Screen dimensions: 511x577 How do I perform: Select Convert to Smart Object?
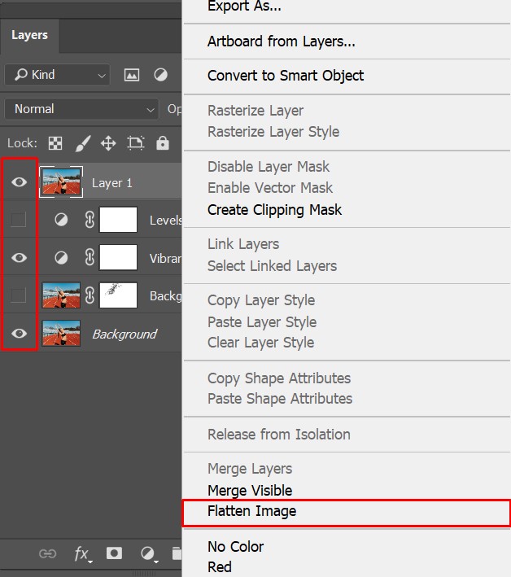click(x=286, y=76)
